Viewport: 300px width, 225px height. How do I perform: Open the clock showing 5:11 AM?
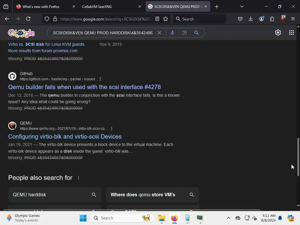point(269,218)
